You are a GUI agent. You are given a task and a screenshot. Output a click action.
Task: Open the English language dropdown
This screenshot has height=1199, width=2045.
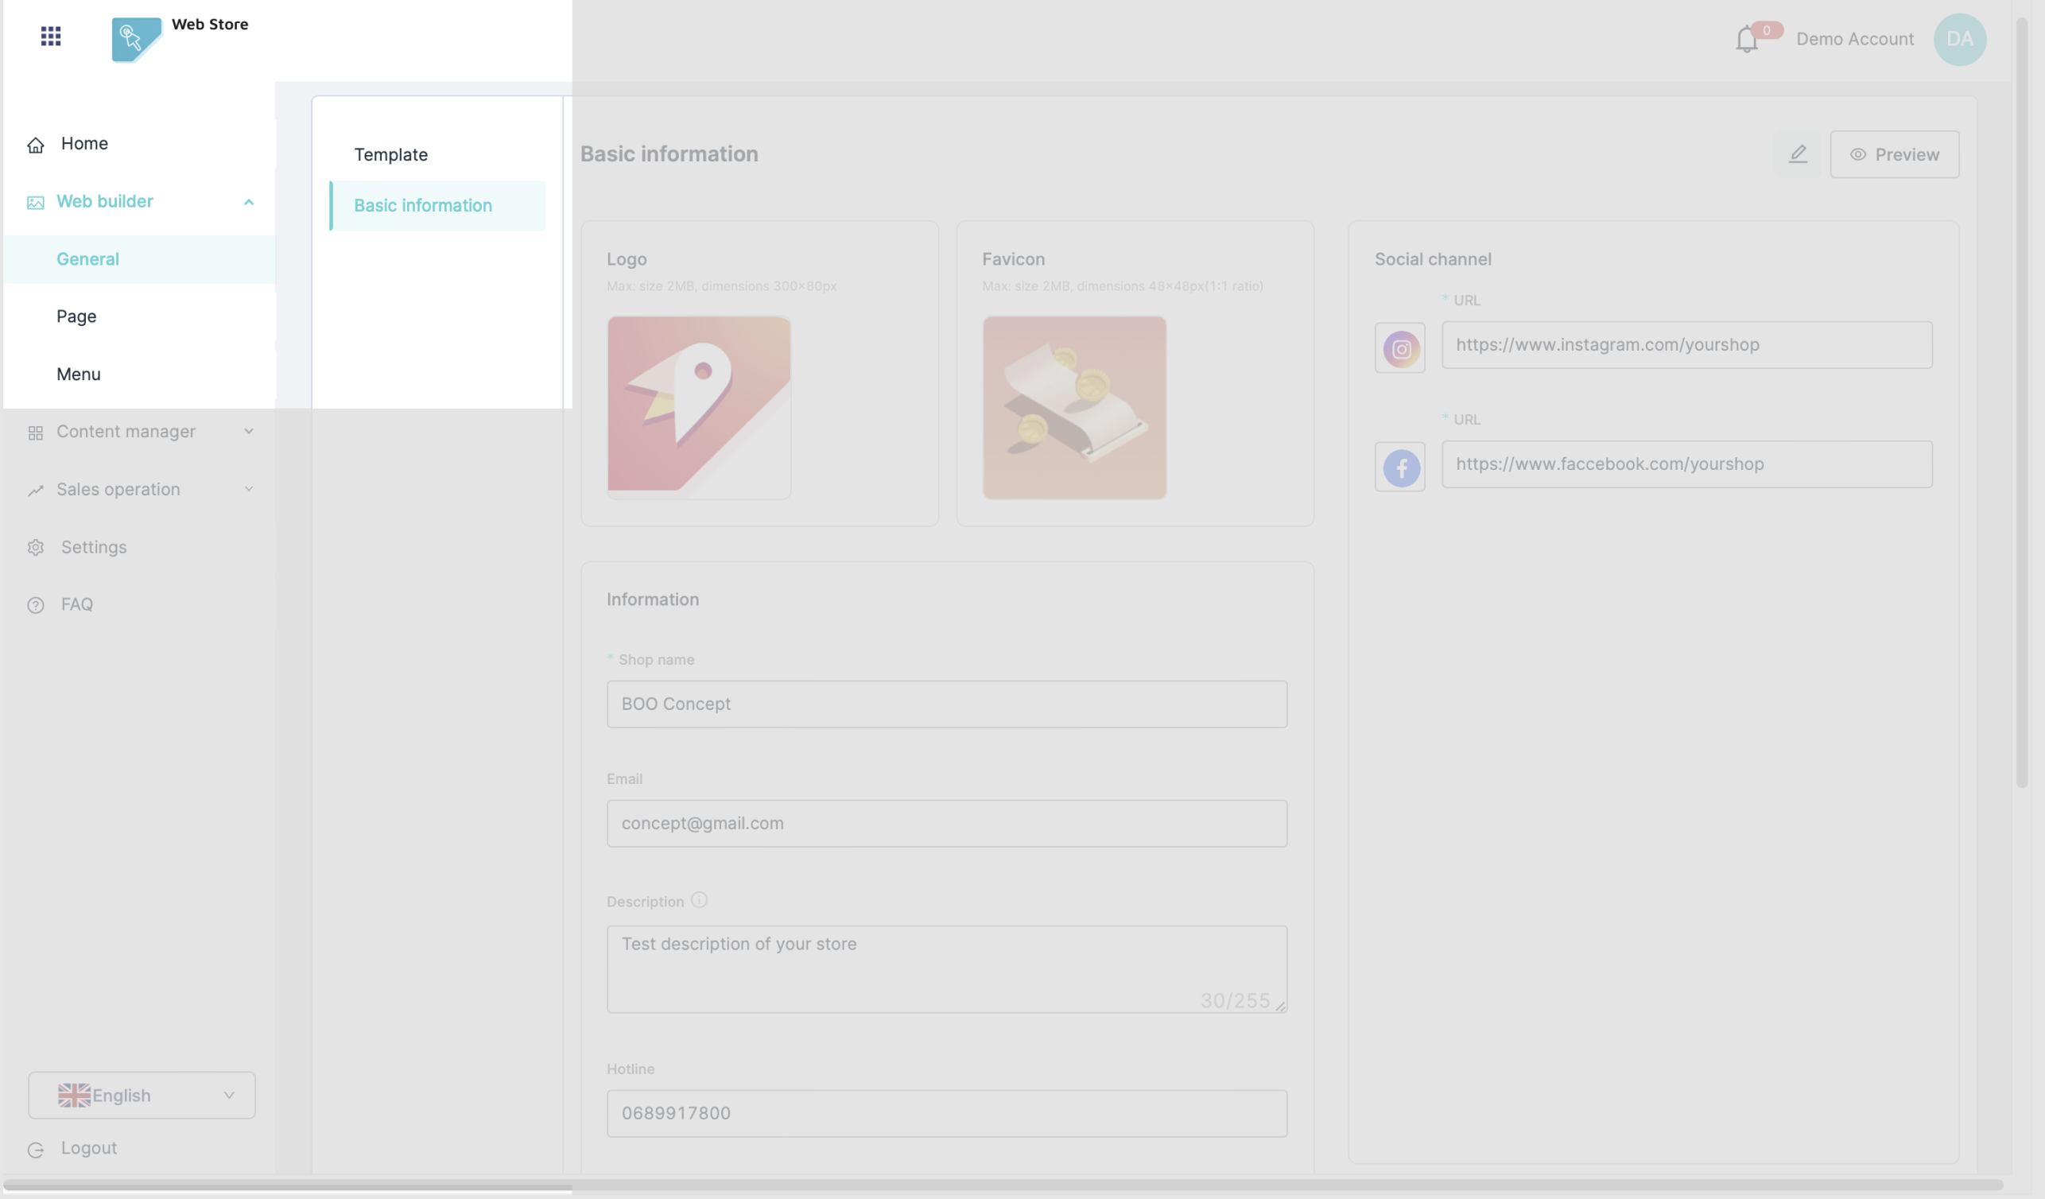click(x=142, y=1095)
